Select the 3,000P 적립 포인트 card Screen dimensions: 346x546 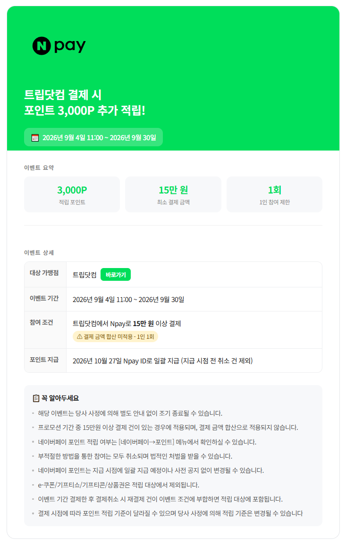point(72,194)
